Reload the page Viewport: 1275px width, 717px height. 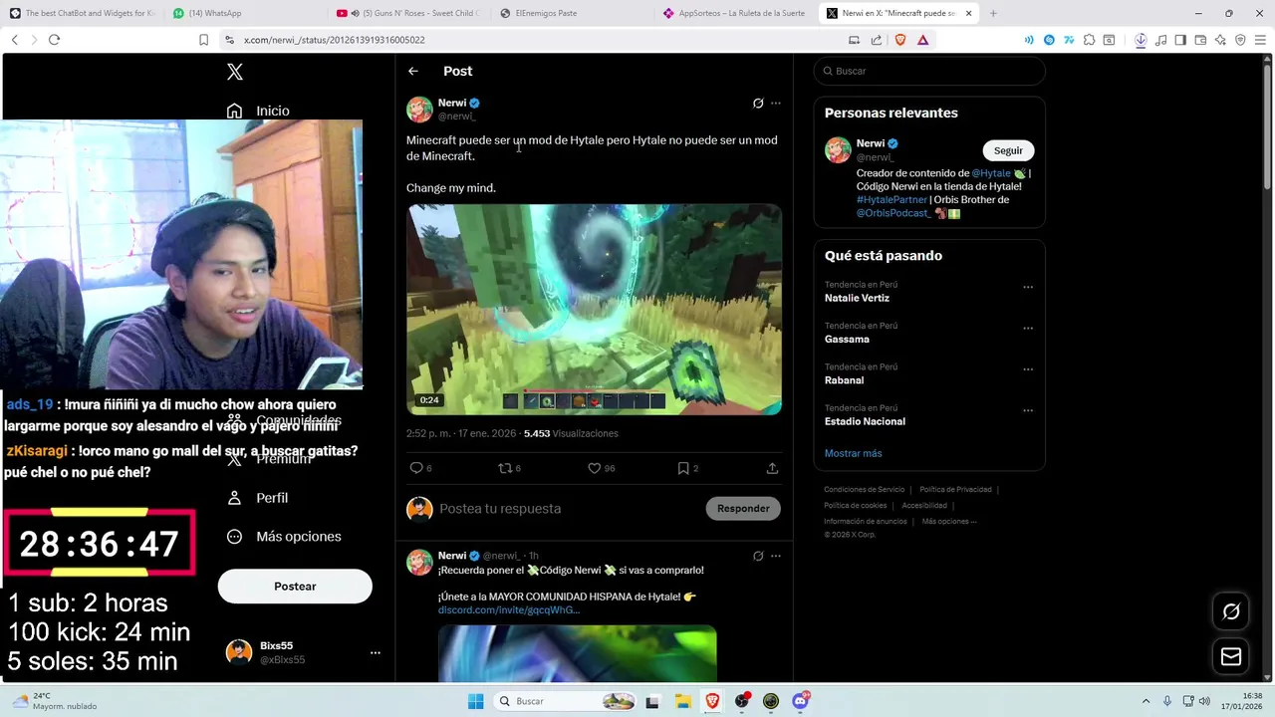pos(54,40)
